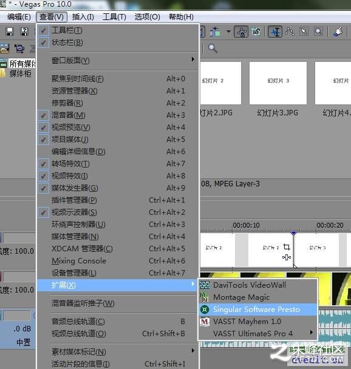Click the blue playhead cursor marker on timeline
351x369 pixels.
tap(293, 233)
